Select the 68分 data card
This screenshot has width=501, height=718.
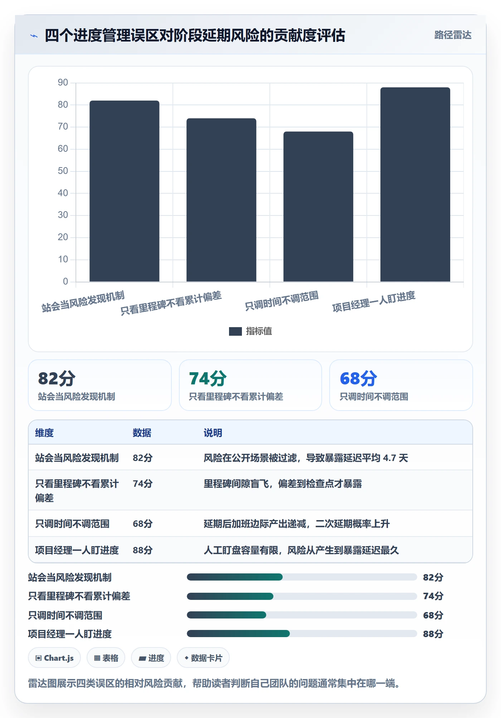pyautogui.click(x=401, y=385)
